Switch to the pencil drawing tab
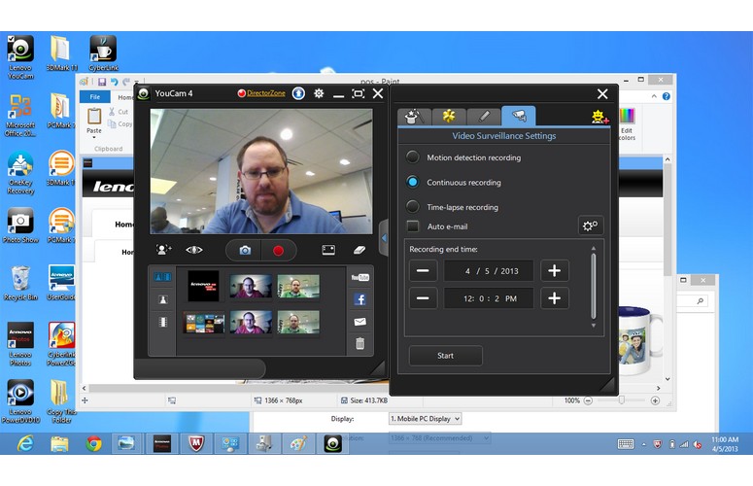 click(484, 117)
